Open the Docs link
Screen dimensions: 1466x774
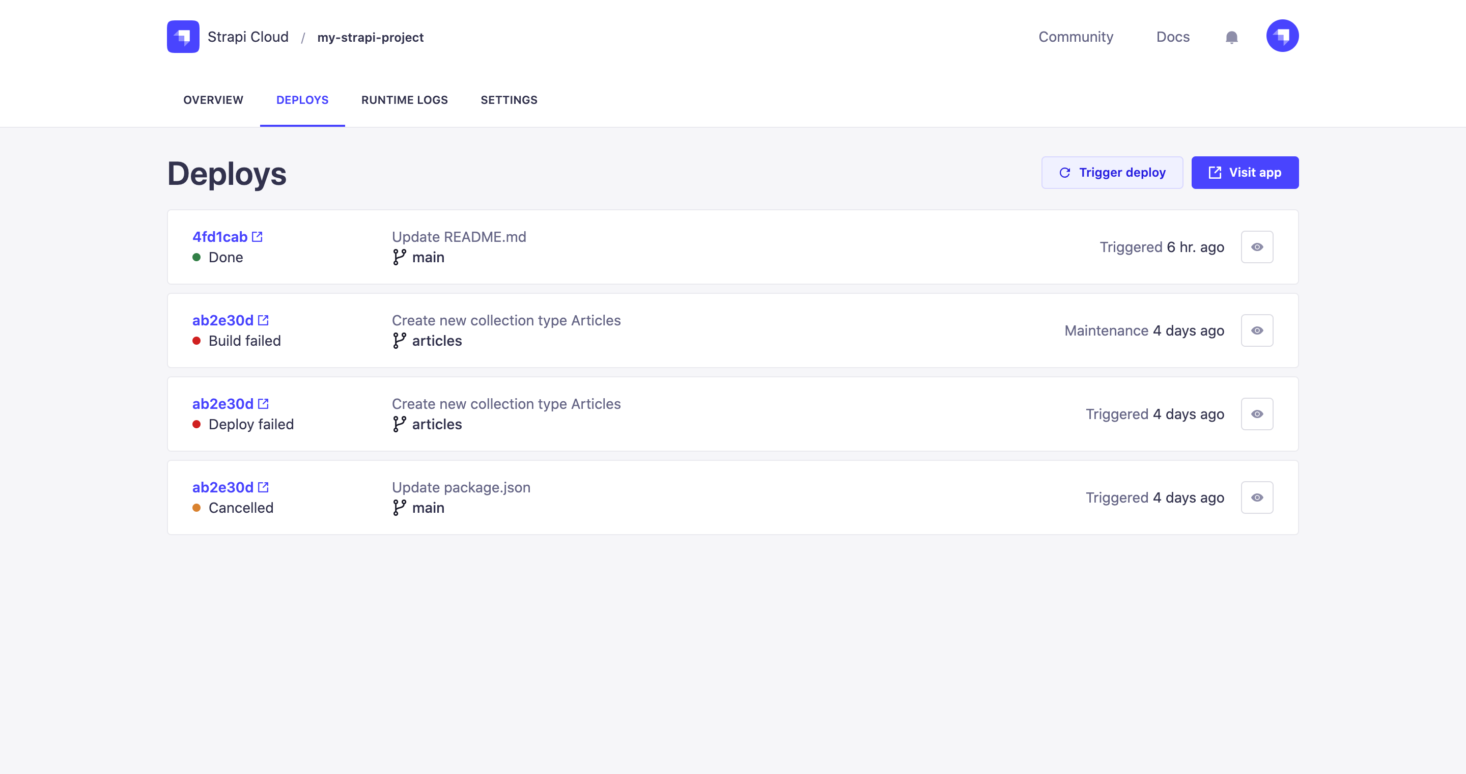(1172, 37)
